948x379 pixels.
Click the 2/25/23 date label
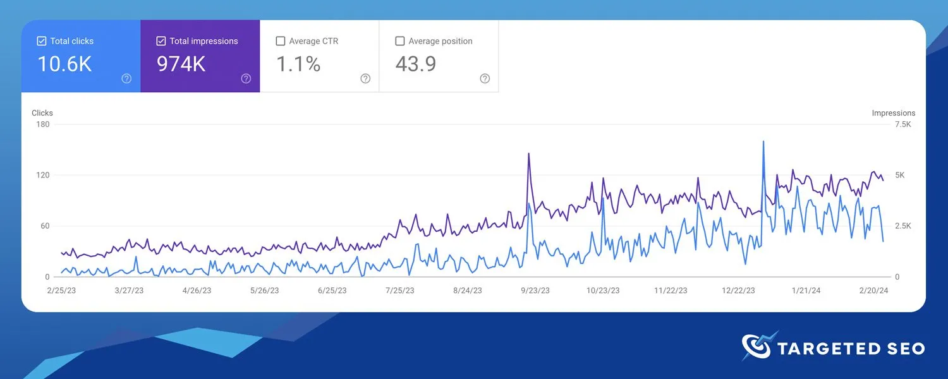61,291
